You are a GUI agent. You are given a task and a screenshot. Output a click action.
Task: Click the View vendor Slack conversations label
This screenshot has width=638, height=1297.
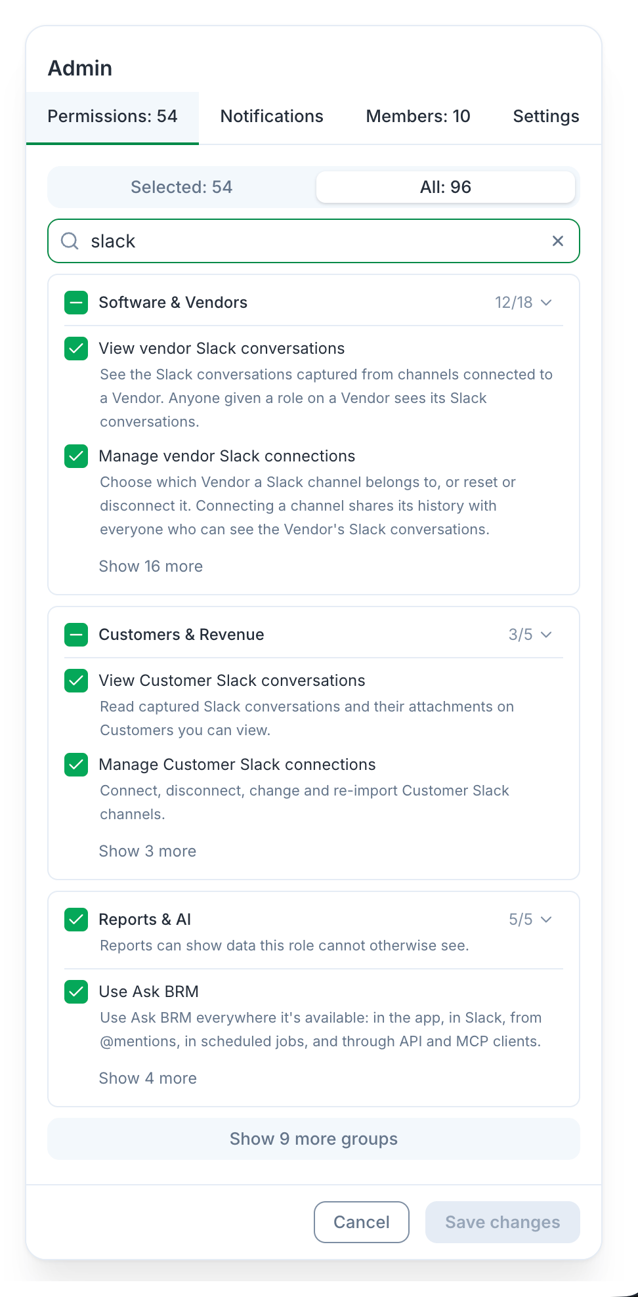(222, 349)
